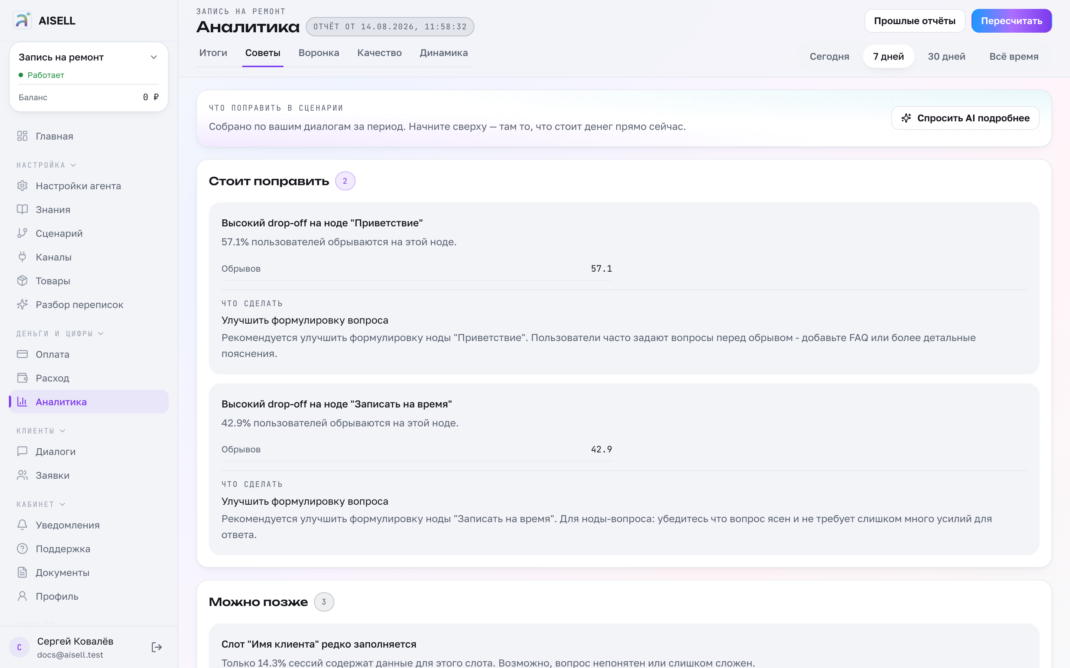
Task: Open the Воронка tab
Action: pyautogui.click(x=319, y=53)
